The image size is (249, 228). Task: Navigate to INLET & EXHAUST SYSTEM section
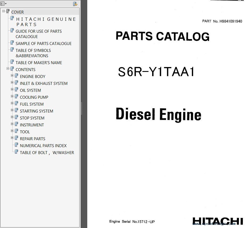click(x=44, y=83)
